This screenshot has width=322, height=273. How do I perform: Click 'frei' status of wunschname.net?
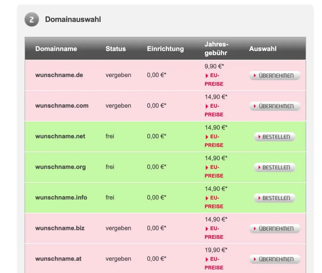click(110, 136)
